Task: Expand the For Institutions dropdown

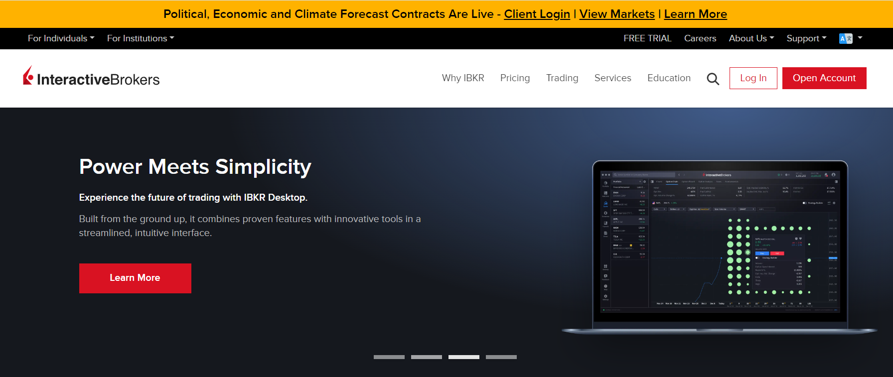Action: 141,38
